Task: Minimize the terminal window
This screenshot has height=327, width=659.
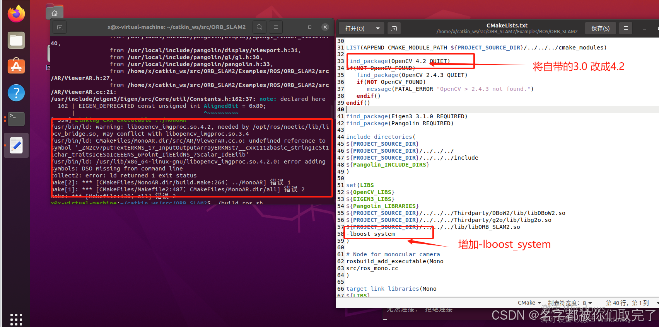Action: 294,27
